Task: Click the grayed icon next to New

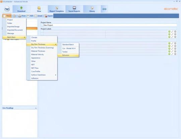Action: point(14,16)
